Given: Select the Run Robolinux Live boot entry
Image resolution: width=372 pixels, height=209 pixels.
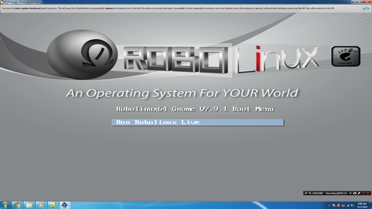Looking at the screenshot, I should click(198, 122).
